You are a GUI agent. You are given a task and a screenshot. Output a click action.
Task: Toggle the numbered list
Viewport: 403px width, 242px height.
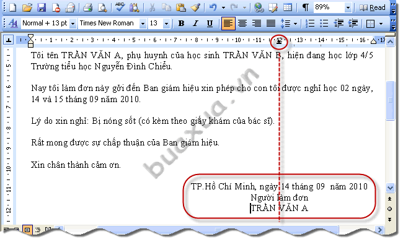pyautogui.click(x=310, y=24)
